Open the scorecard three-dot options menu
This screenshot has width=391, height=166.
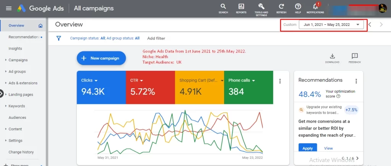[280, 81]
